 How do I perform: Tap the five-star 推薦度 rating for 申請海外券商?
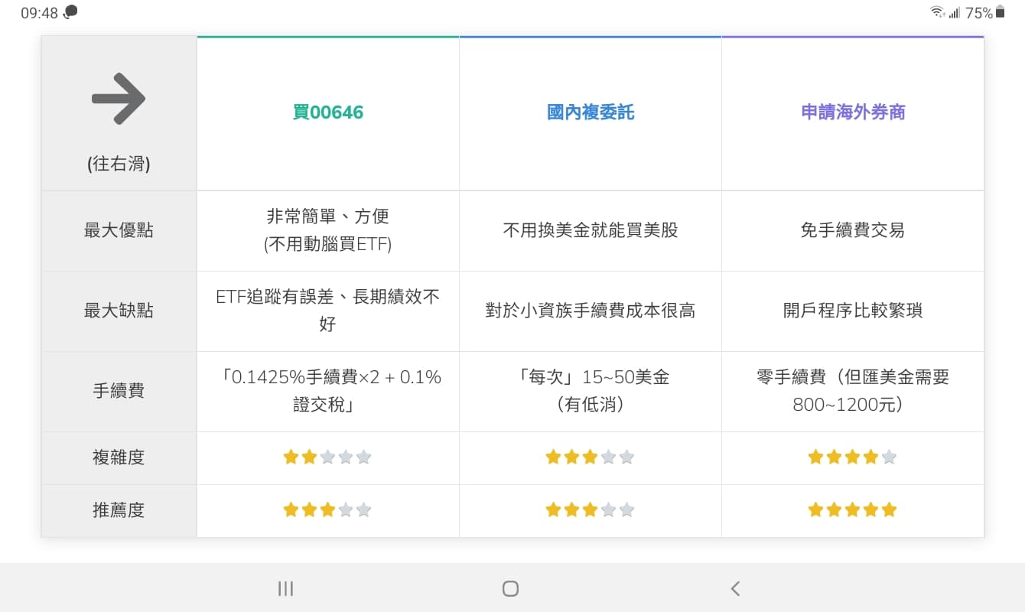tap(852, 509)
